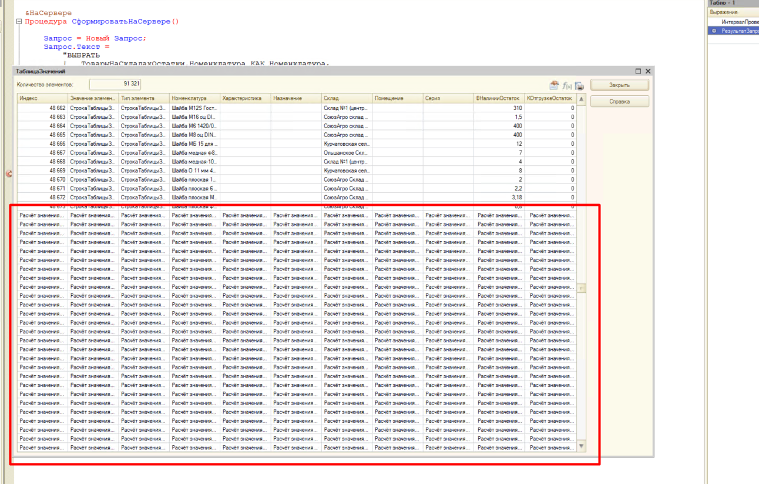Image resolution: width=759 pixels, height=484 pixels.
Task: Click ВНаличииОстаток value 2,2
Action: [x=499, y=188]
